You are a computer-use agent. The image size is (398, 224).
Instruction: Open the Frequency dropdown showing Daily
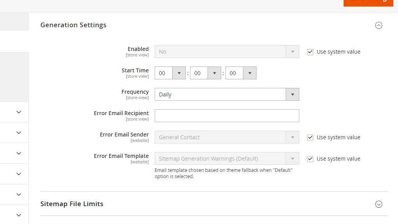(292, 94)
